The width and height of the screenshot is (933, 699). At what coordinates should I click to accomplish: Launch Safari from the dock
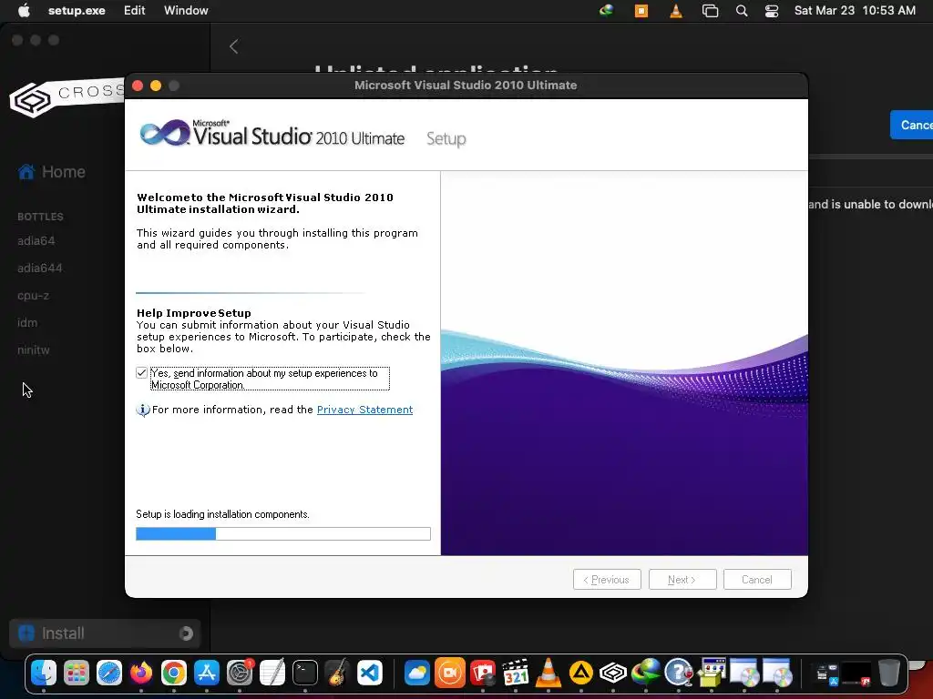tap(109, 674)
